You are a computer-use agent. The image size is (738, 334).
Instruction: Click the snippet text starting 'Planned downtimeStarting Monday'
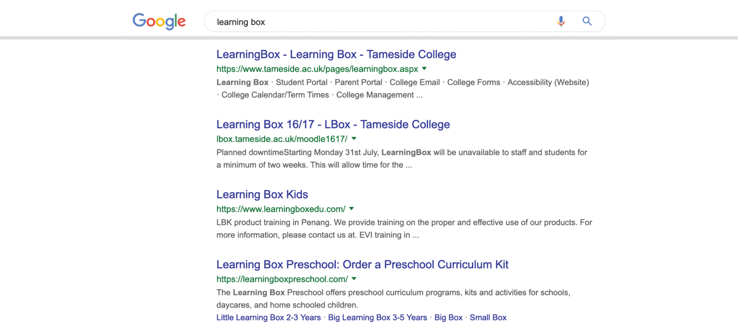pos(402,159)
